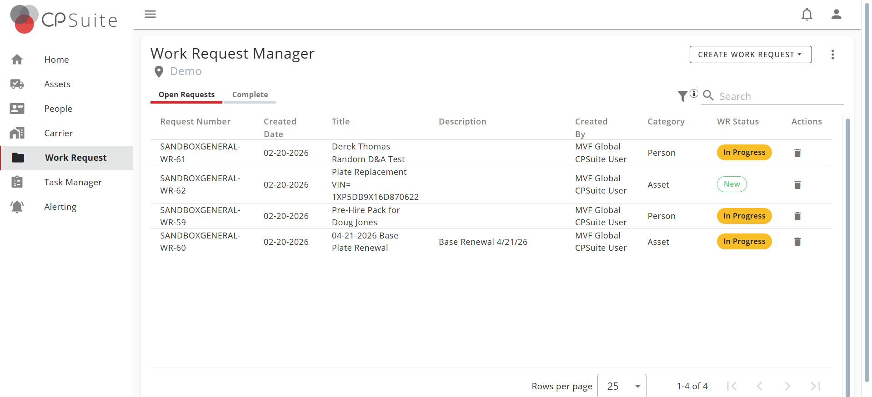Delete work request WR-61
The height and width of the screenshot is (397, 872).
point(797,153)
